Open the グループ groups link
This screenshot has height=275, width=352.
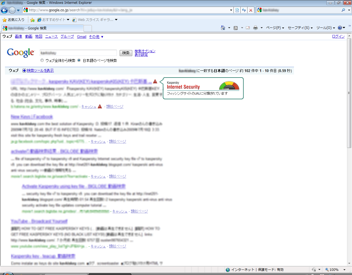tap(67, 37)
